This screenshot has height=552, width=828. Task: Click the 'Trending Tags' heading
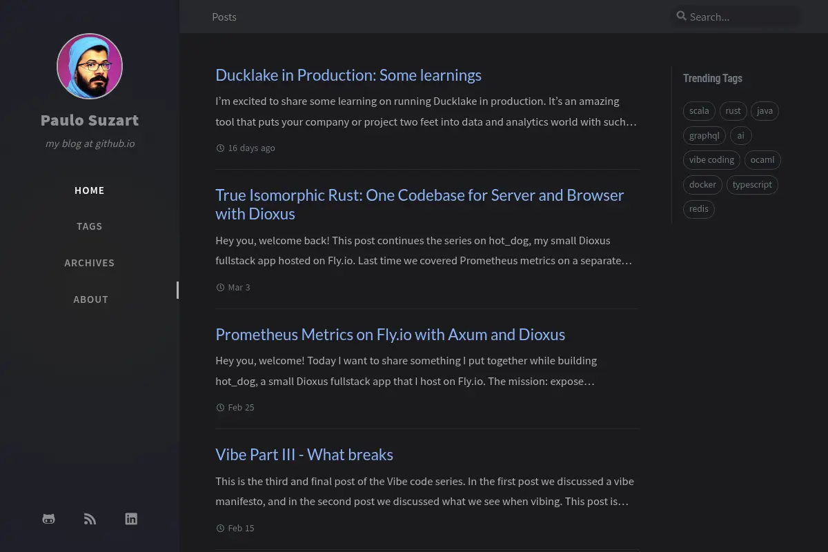click(x=713, y=79)
